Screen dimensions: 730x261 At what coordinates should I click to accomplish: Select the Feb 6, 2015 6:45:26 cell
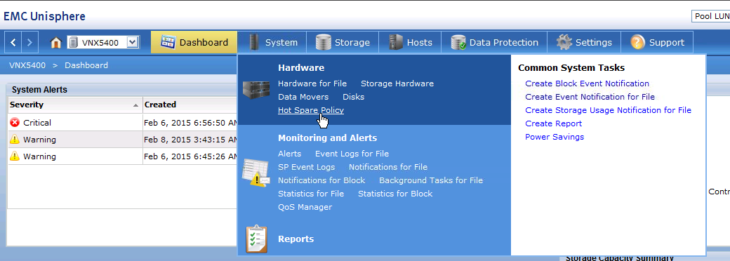click(190, 156)
